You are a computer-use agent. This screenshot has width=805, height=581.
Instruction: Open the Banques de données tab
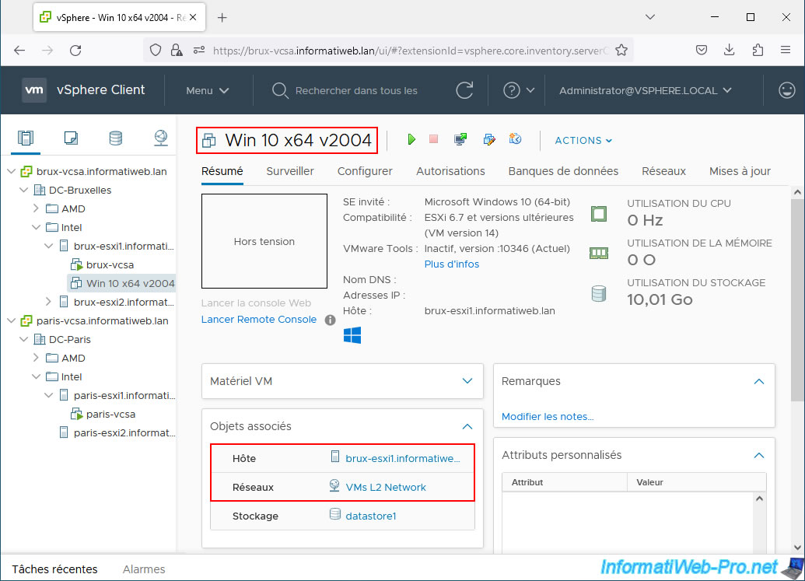tap(563, 171)
